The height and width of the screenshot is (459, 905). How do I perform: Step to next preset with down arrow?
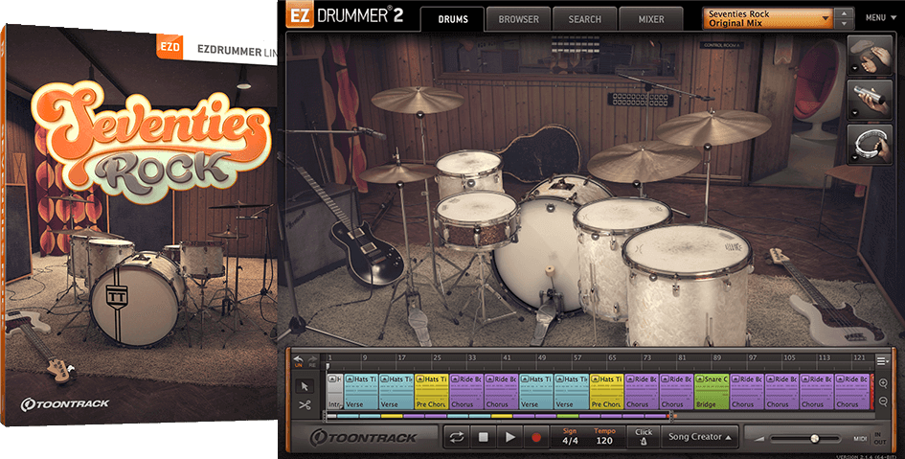[x=845, y=24]
